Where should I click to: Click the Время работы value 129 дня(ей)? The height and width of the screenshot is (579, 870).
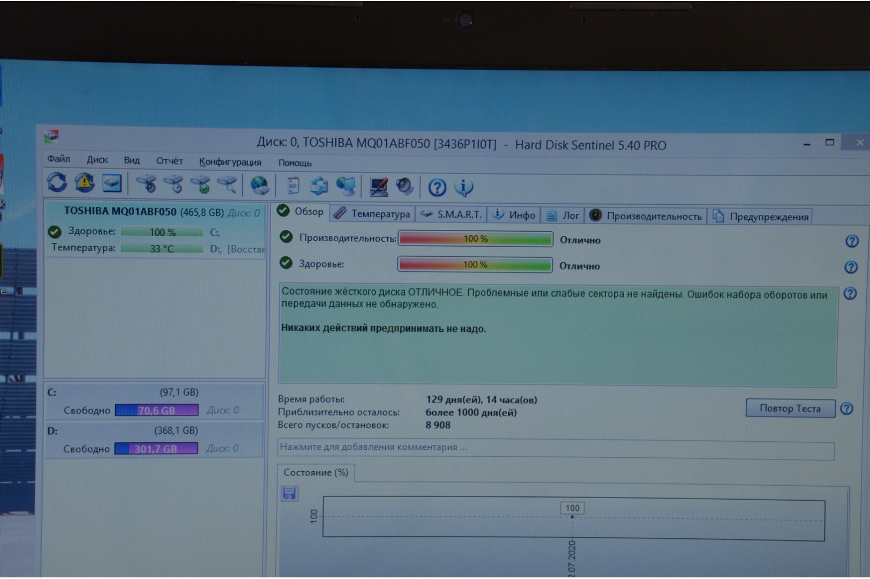pyautogui.click(x=482, y=399)
